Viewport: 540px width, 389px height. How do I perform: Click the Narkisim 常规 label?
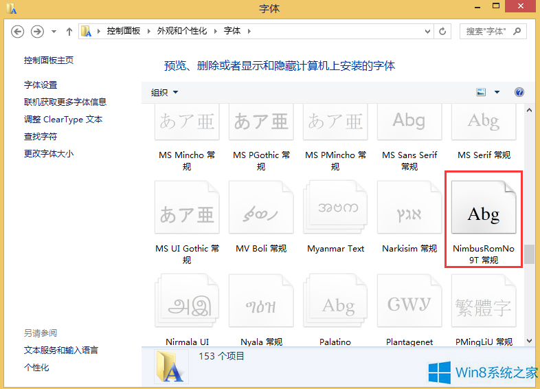tap(409, 248)
